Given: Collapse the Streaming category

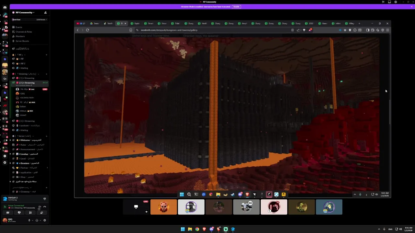Looking at the screenshot, I should coord(26,74).
